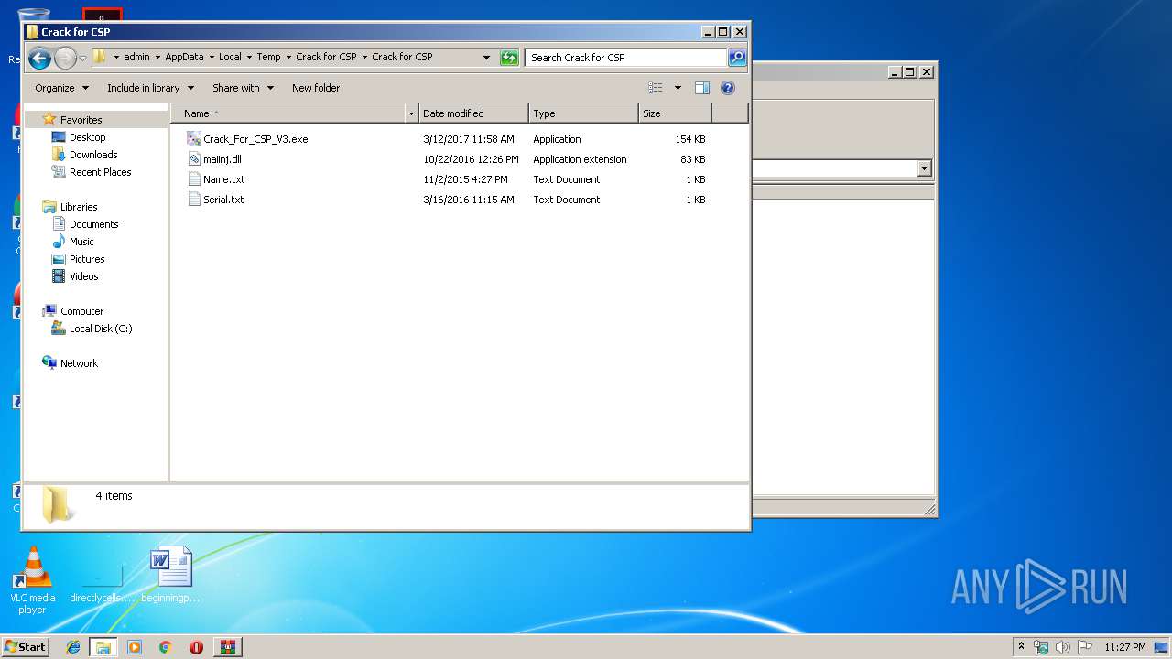1172x659 pixels.
Task: Click the Windows Explorer taskbar icon
Action: [x=103, y=647]
